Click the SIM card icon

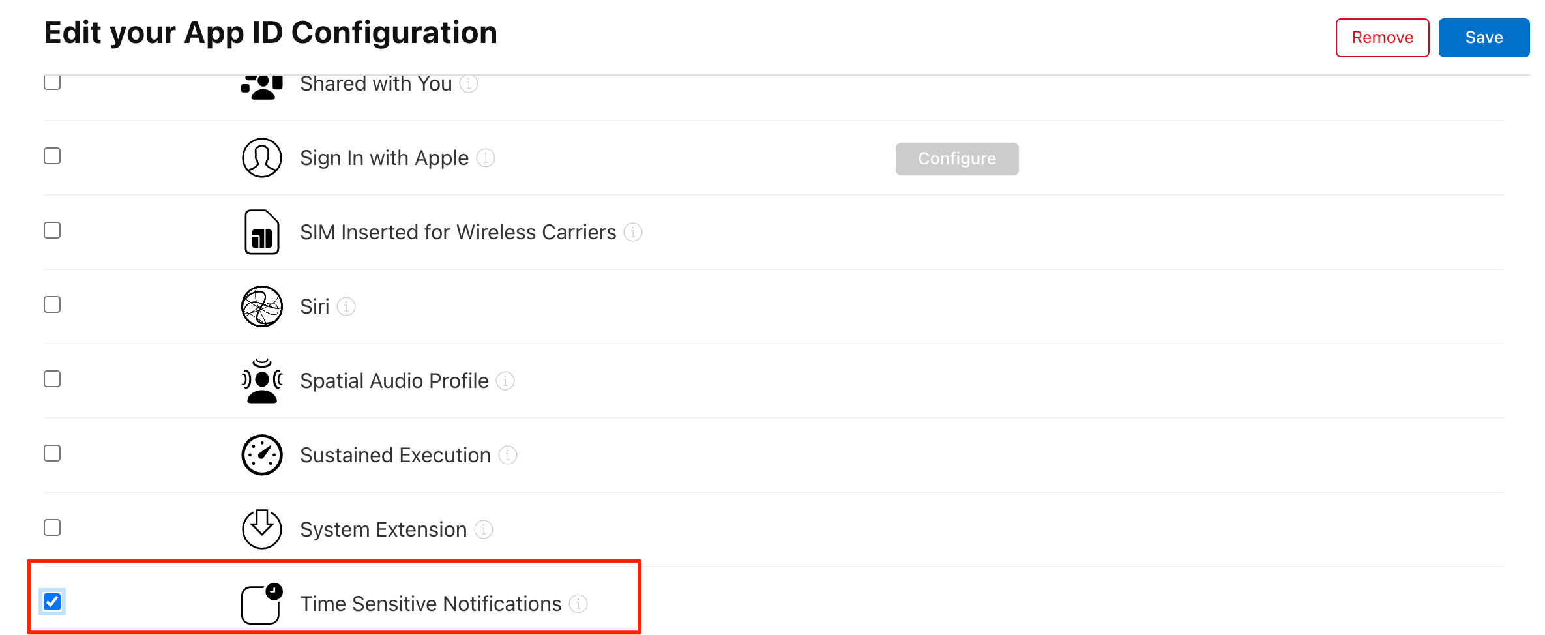click(x=261, y=232)
